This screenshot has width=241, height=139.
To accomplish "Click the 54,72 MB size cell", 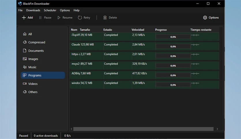I will coord(86,83).
